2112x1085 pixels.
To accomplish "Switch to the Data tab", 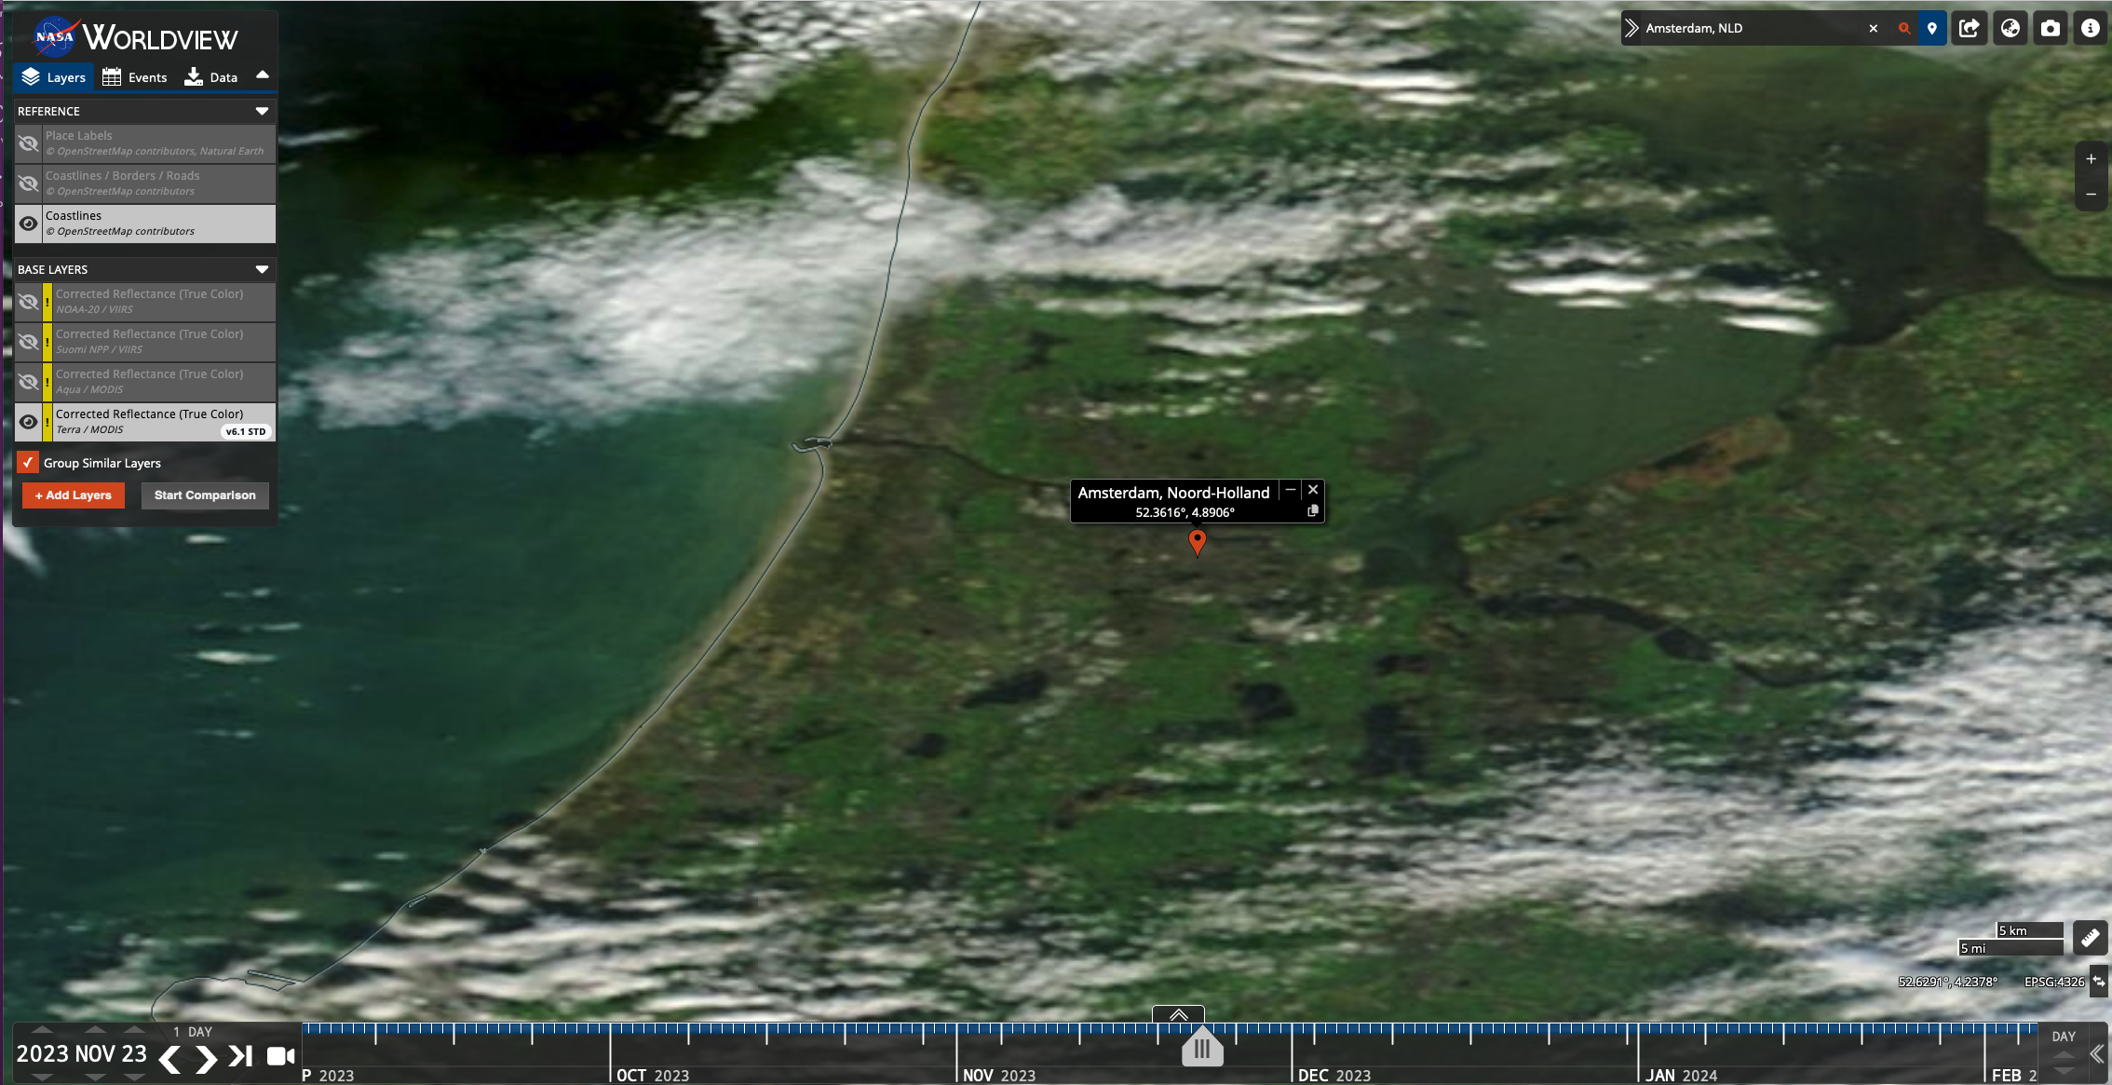I will 211,77.
